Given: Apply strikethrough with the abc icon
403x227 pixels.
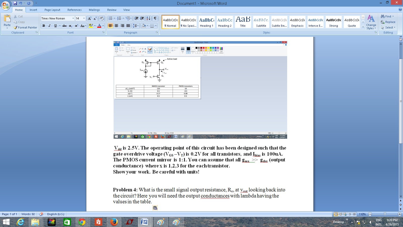Looking at the screenshot, I should click(x=64, y=26).
